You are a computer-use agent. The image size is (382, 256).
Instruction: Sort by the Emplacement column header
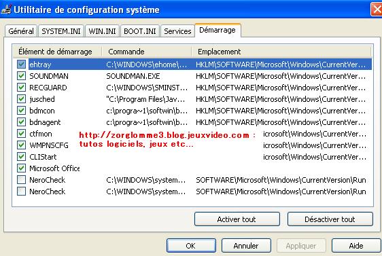click(281, 52)
